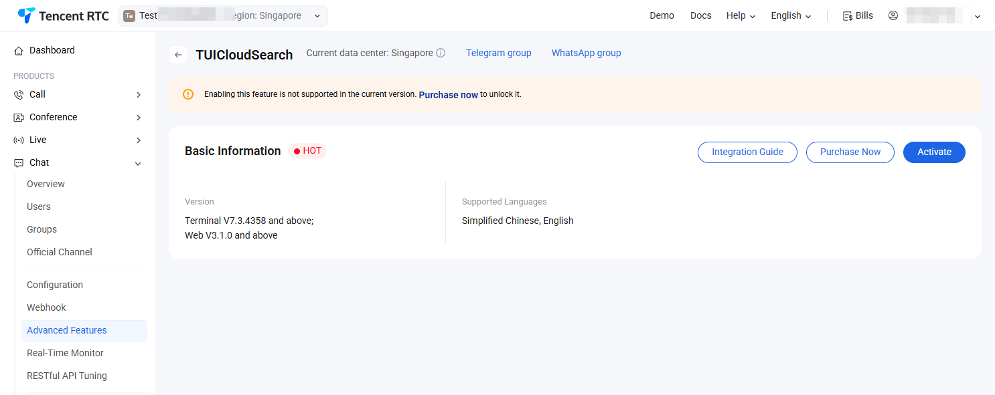The width and height of the screenshot is (995, 395).
Task: Click the user account avatar icon
Action: pyautogui.click(x=893, y=15)
